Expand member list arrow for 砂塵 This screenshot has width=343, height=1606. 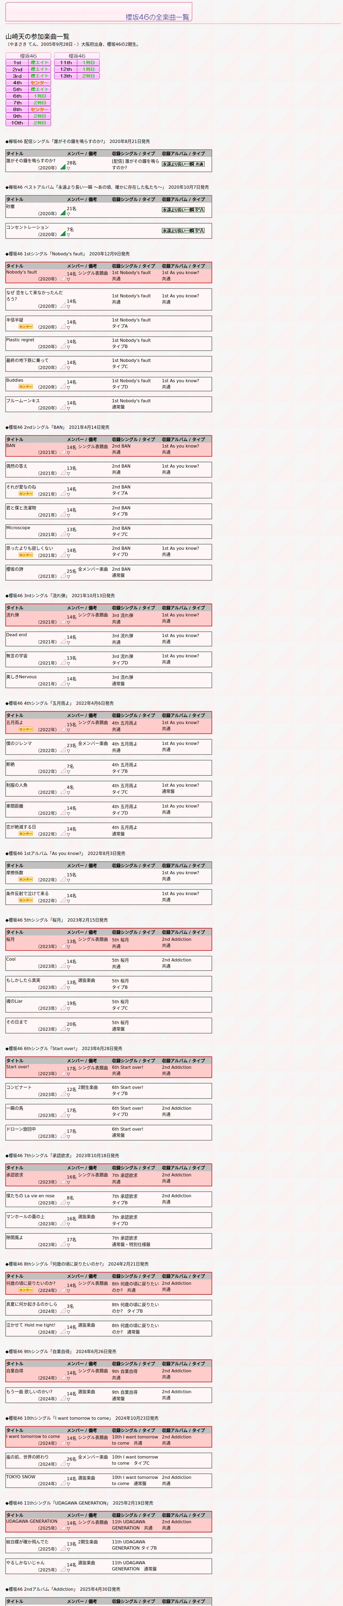click(68, 214)
